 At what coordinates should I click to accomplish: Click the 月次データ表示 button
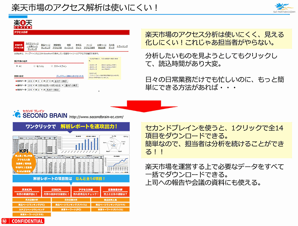[53, 90]
